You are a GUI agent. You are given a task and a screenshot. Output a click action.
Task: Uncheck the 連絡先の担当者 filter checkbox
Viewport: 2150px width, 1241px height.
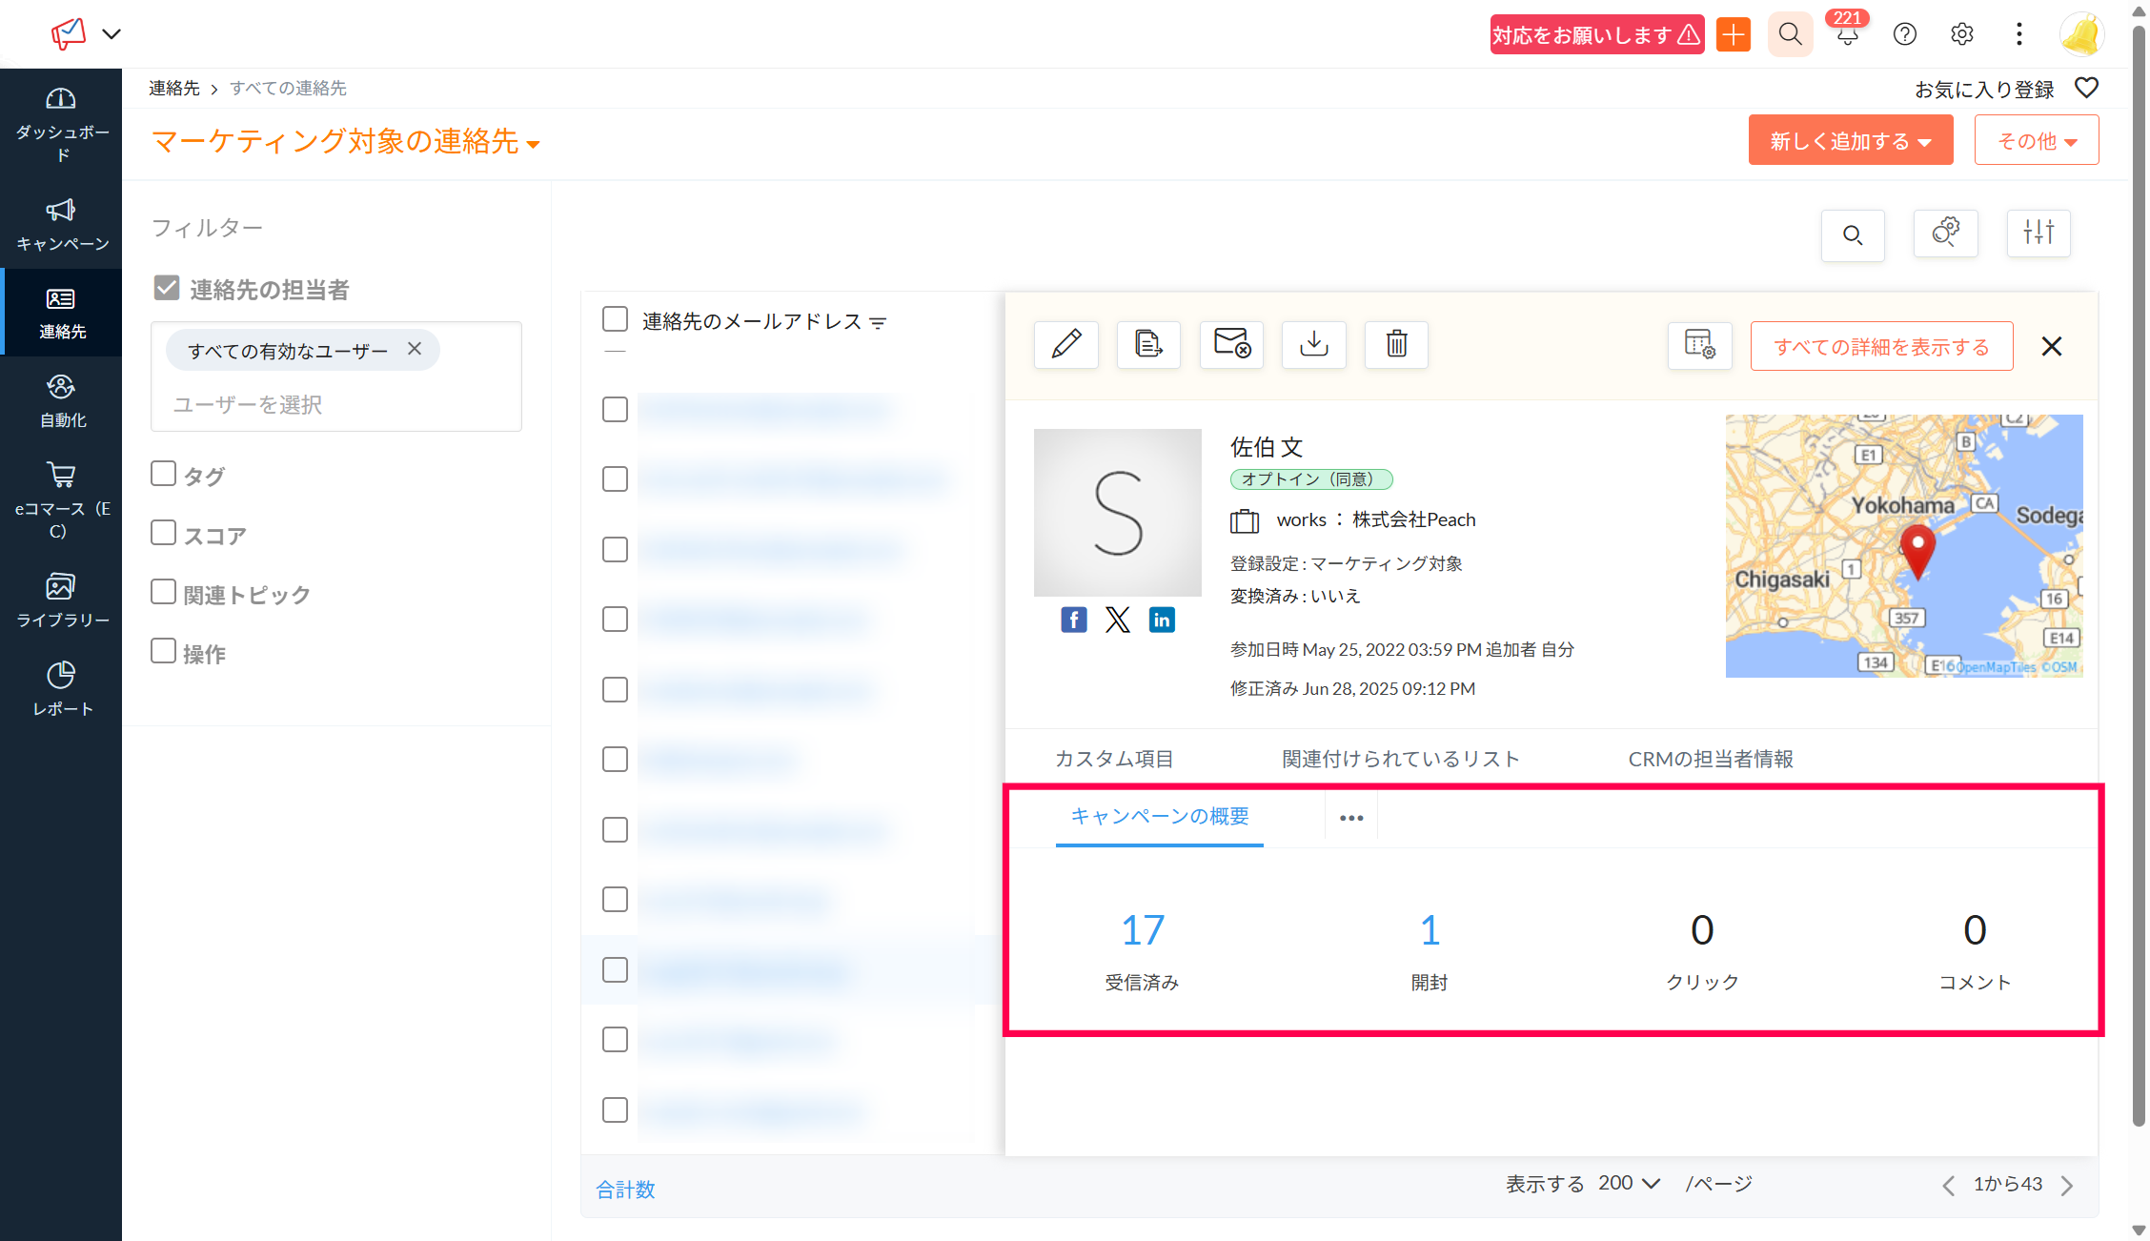tap(167, 288)
